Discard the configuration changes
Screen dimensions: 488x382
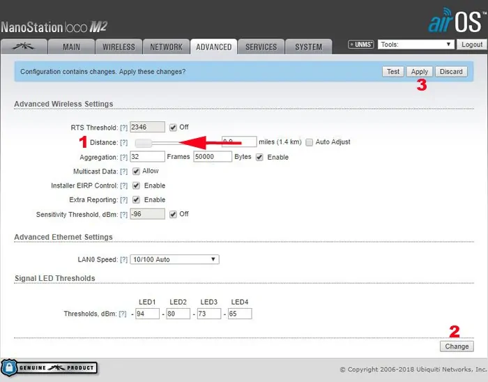coord(451,72)
